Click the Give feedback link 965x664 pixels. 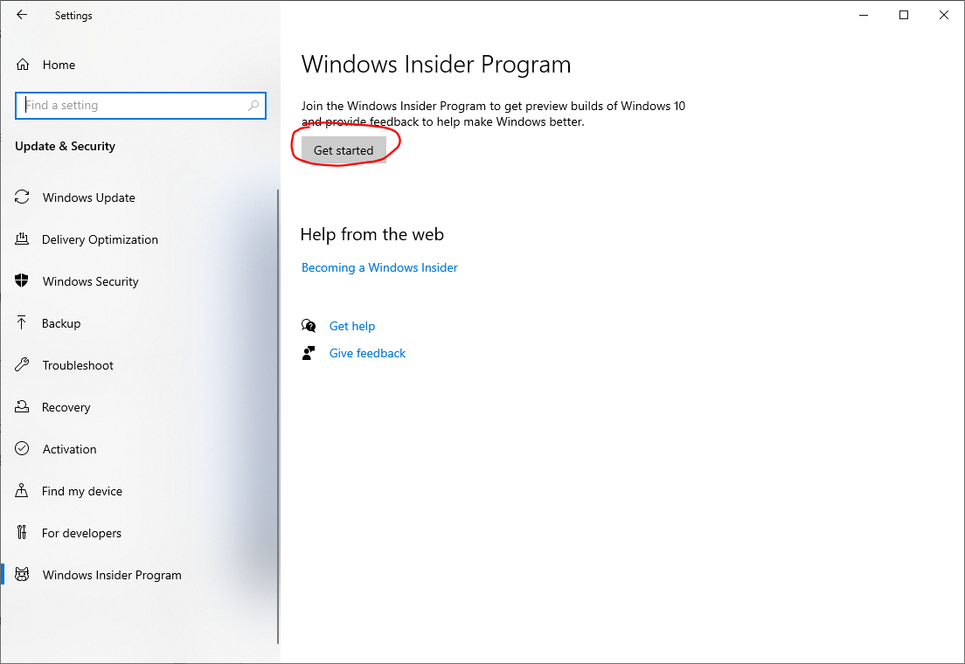tap(367, 353)
